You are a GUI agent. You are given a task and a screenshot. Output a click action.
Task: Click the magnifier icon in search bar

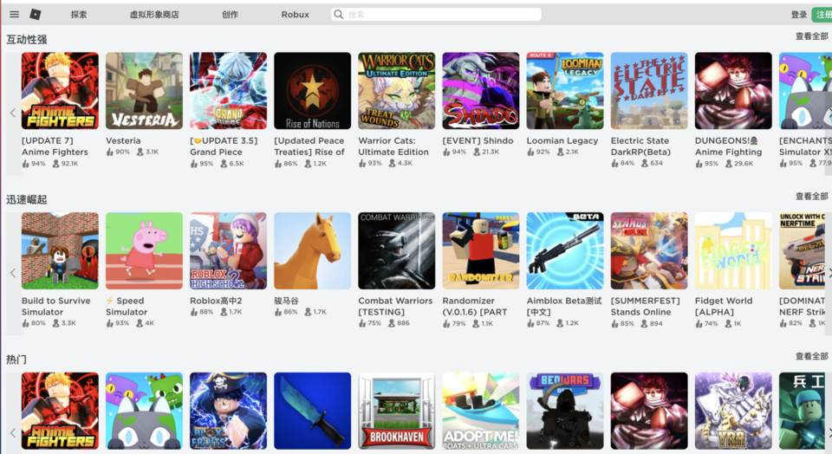339,15
